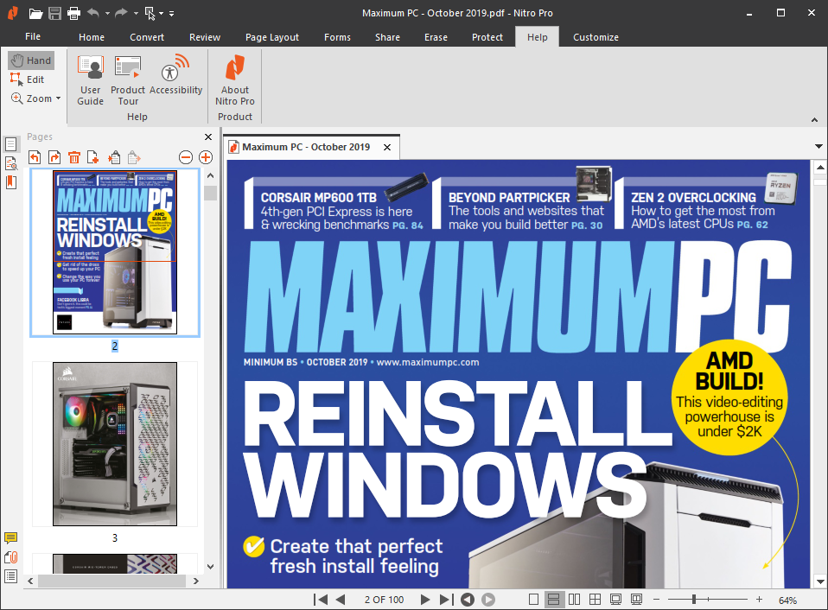Open the Bookmarks pane in sidebar

[x=10, y=182]
